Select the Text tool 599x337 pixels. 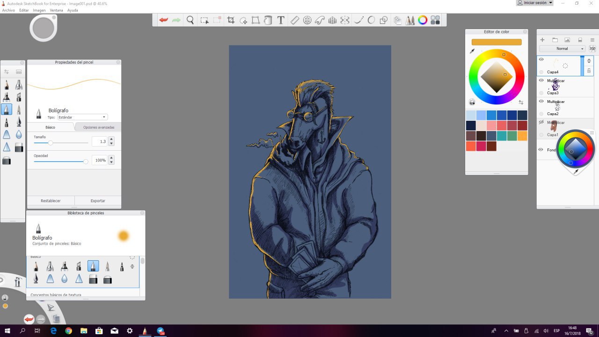pos(281,20)
